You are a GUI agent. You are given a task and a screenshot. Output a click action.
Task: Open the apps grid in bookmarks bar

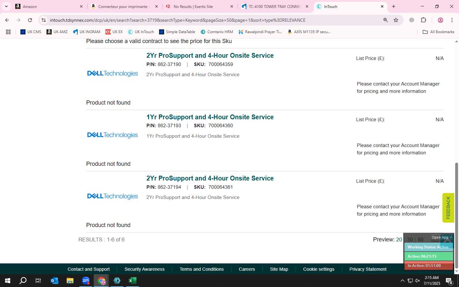coord(8,32)
